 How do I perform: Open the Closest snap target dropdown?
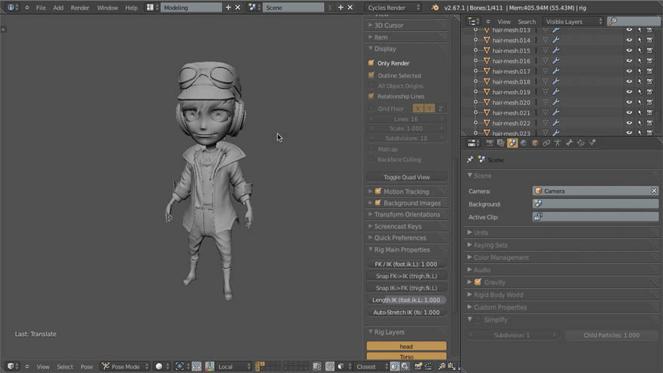(x=371, y=366)
